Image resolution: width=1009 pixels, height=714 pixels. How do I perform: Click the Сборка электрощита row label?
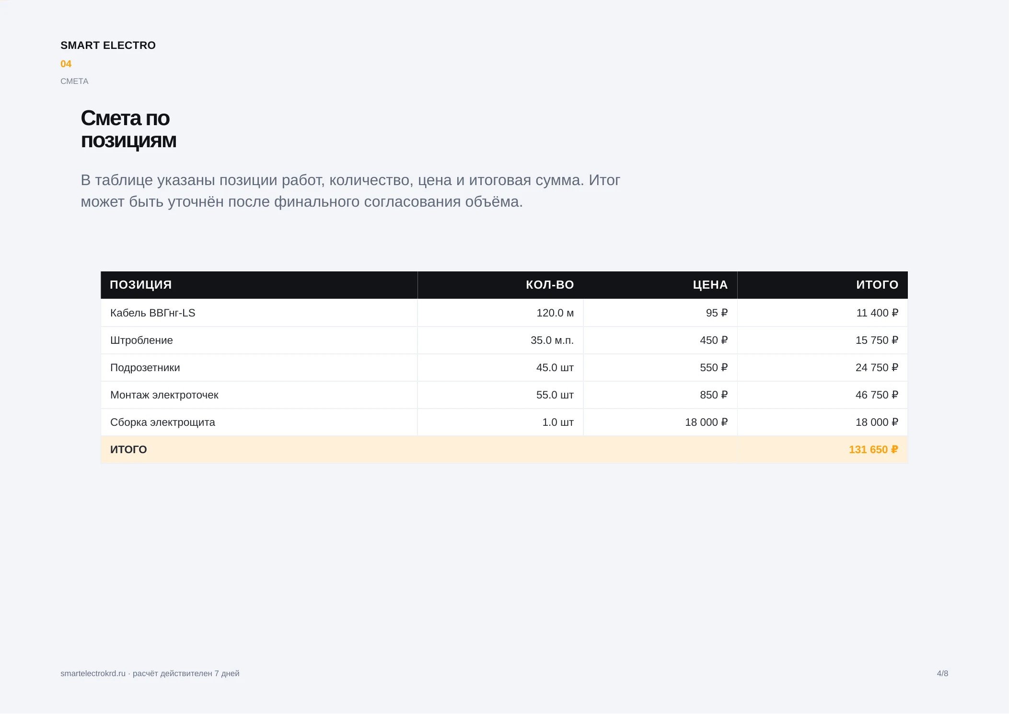pos(162,422)
